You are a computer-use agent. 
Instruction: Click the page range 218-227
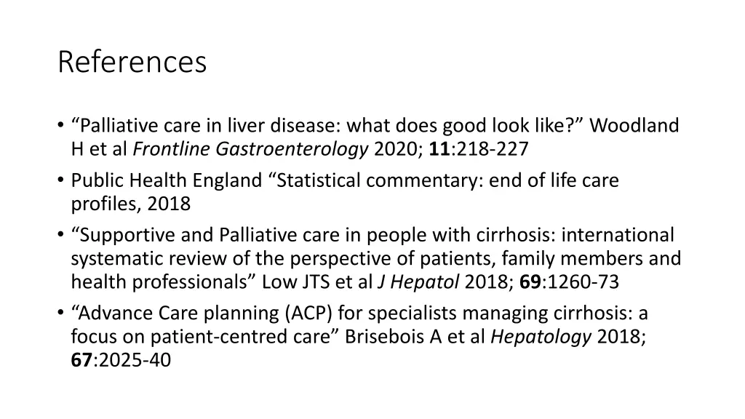(493, 149)
